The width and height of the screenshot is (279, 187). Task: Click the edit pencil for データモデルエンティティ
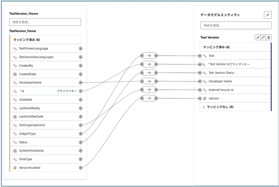tap(268, 15)
